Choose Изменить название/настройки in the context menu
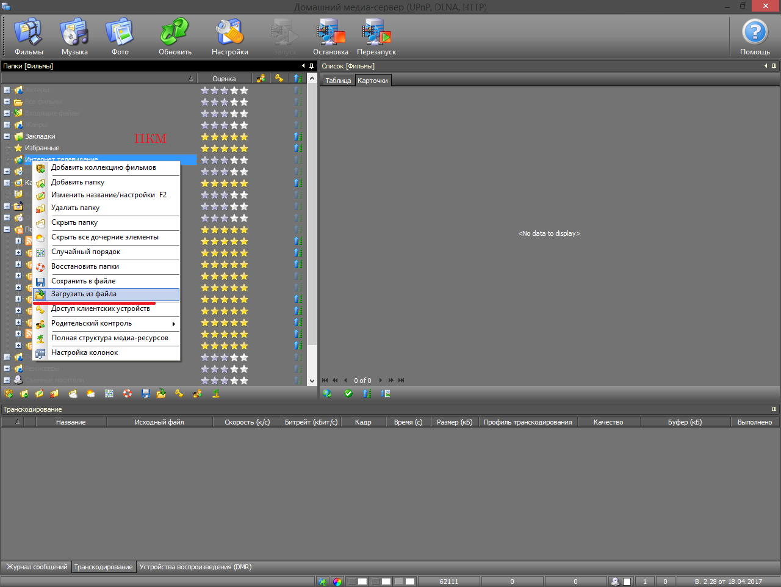781x587 pixels. click(x=106, y=195)
